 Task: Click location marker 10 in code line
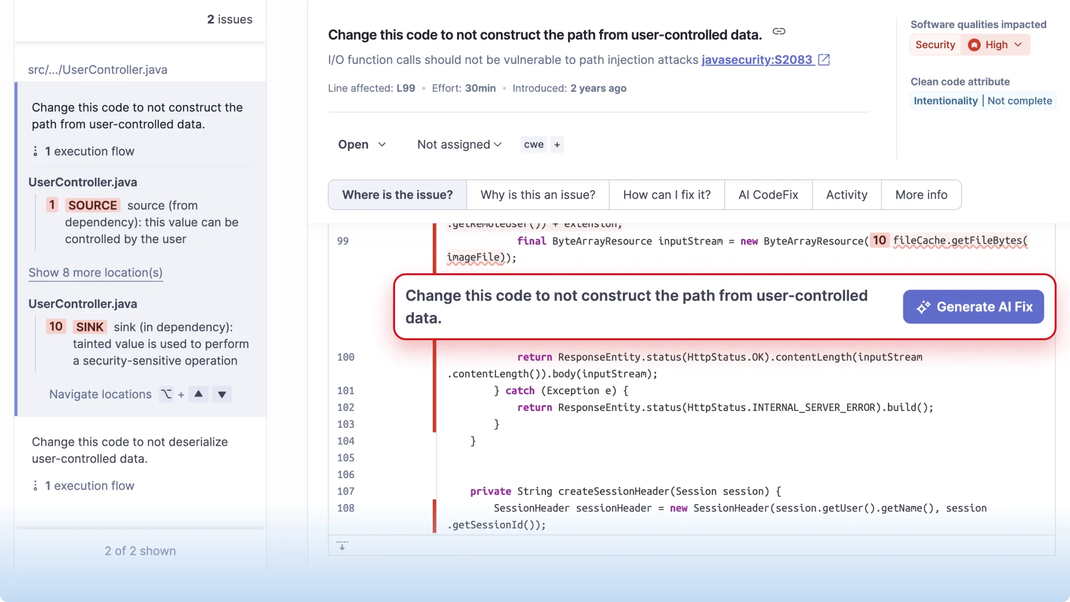pyautogui.click(x=879, y=240)
